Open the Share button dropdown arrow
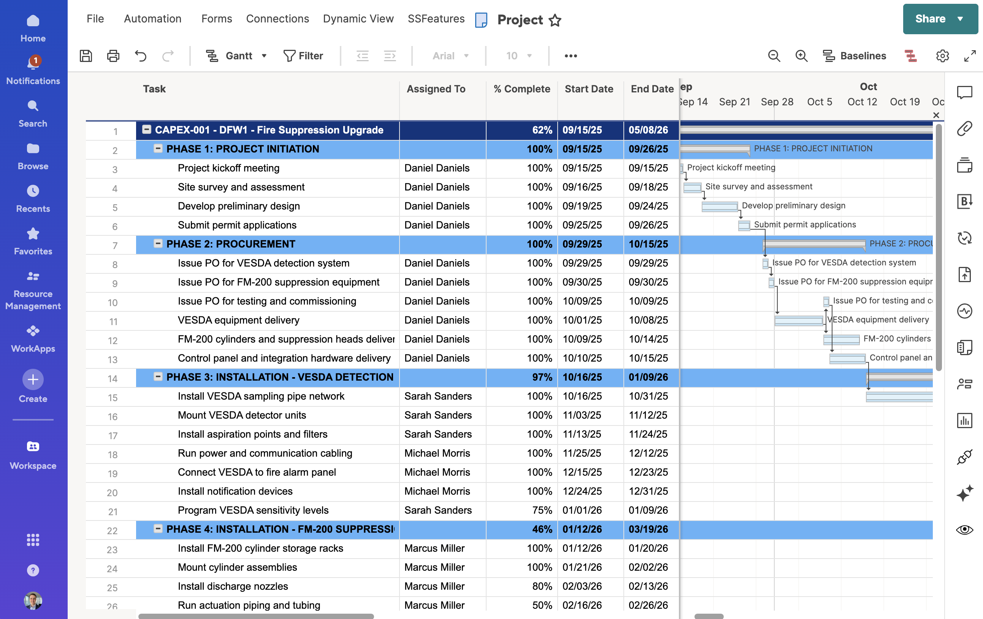Viewport: 983px width, 619px height. 960,19
